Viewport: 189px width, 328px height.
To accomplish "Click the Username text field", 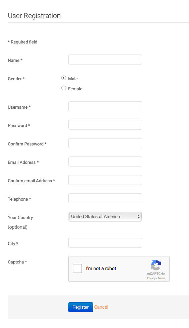I will pyautogui.click(x=105, y=106).
